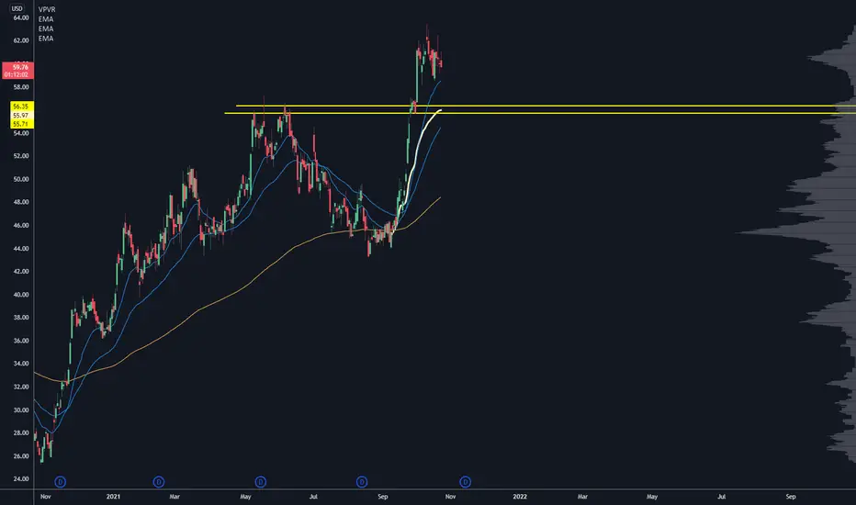Click the 46.00 price axis label
856x505 pixels.
point(21,225)
